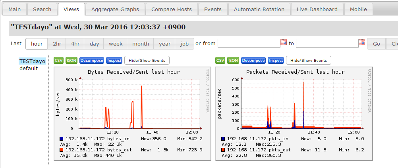Screen dimensions: 398x168
Task: Export Packets graph as JSON
Action: (233, 61)
